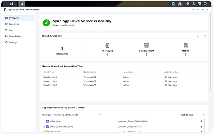The image size is (214, 134).
Task: Open the notifications chat bubble icon
Action: [x=188, y=4]
